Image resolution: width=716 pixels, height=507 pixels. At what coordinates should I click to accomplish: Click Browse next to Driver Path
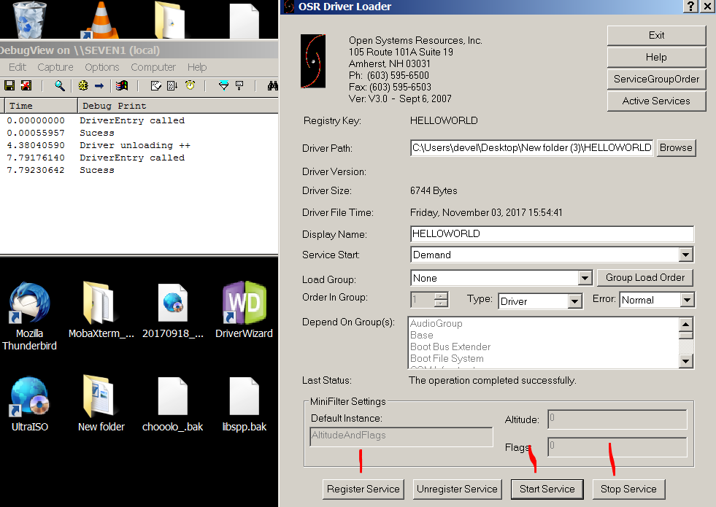point(676,148)
